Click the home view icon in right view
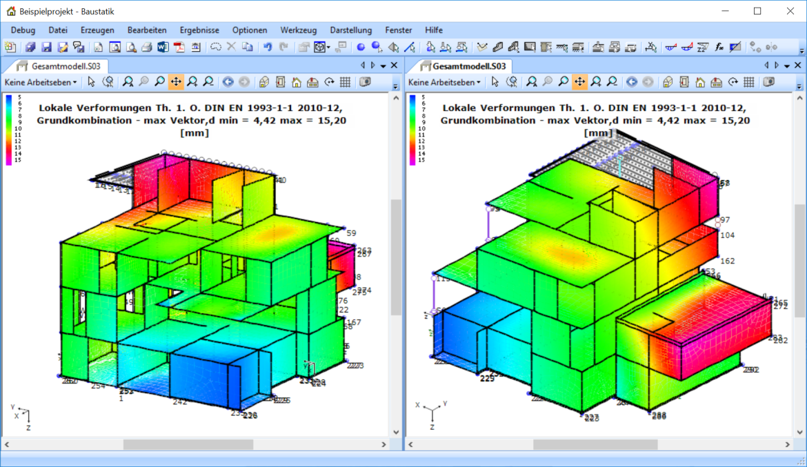 coord(700,82)
